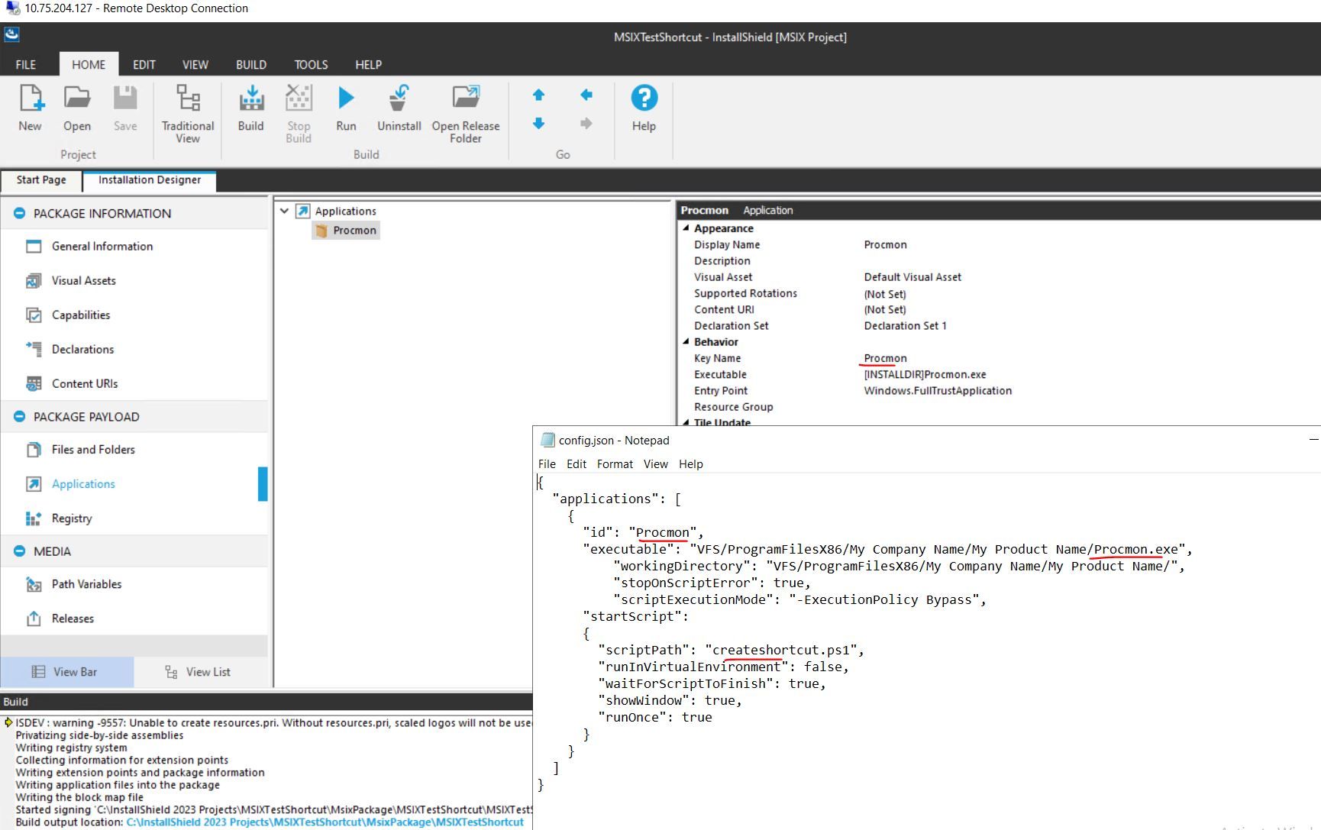The height and width of the screenshot is (830, 1321).
Task: Open the build output location link
Action: tap(324, 822)
